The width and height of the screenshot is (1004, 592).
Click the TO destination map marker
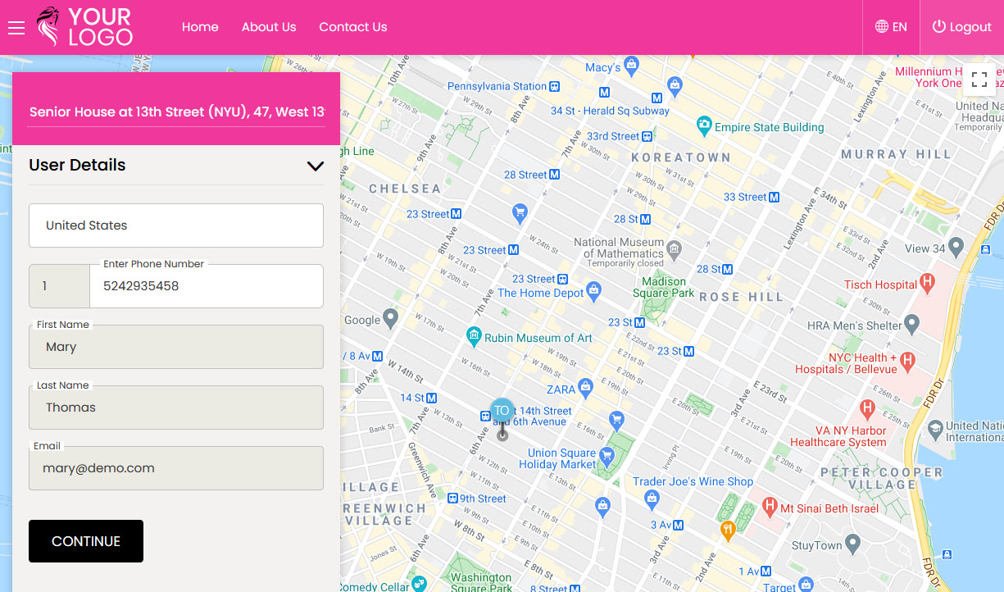coord(502,411)
